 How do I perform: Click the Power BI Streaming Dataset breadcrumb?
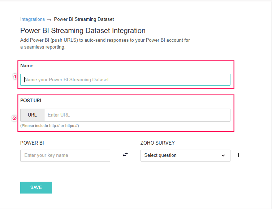tap(84, 19)
